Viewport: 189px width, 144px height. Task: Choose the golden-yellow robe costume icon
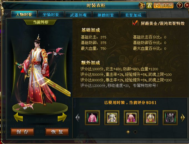coord(151,117)
